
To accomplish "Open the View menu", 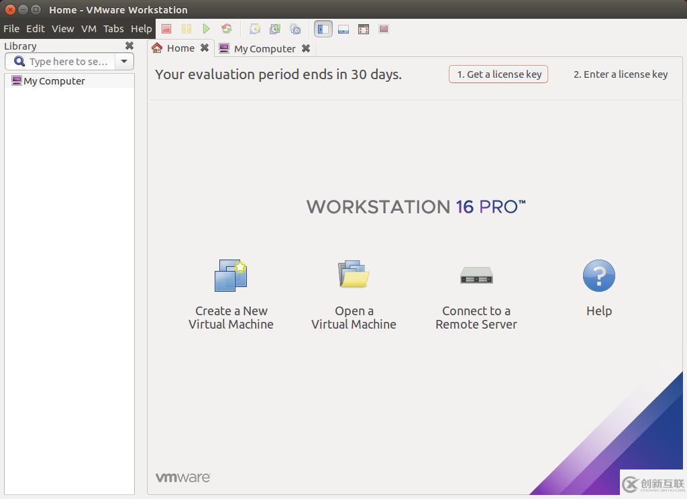I will coord(62,29).
